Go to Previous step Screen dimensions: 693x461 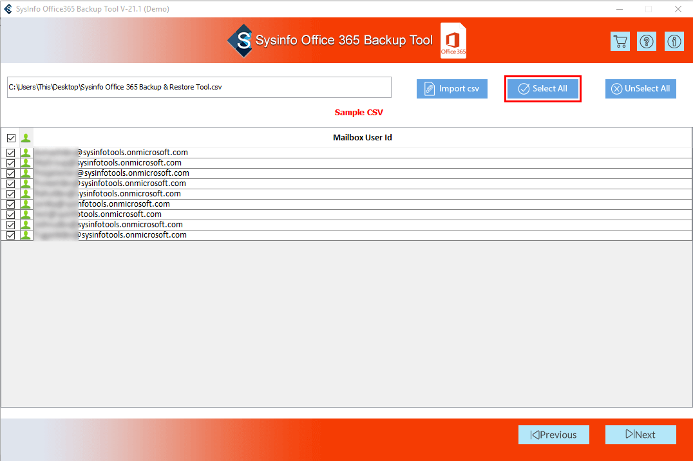tap(554, 435)
